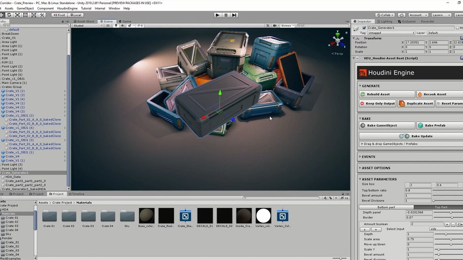Expand the ASSET OPTIONS section
This screenshot has height=260, width=463.
360,168
